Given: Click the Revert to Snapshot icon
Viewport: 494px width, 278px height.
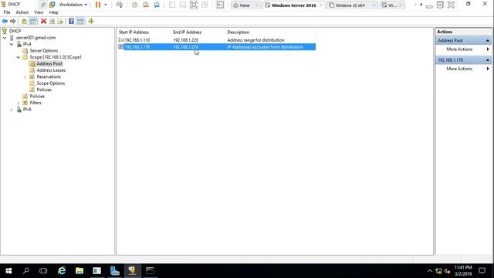Looking at the screenshot, I should [146, 5].
